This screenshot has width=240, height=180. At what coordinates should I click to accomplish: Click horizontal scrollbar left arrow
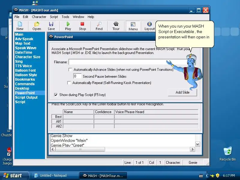(x=53, y=149)
